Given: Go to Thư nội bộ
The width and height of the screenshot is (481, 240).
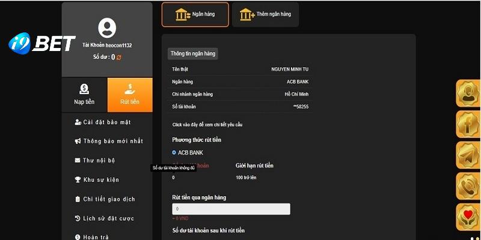Looking at the screenshot, I should coord(99,161).
